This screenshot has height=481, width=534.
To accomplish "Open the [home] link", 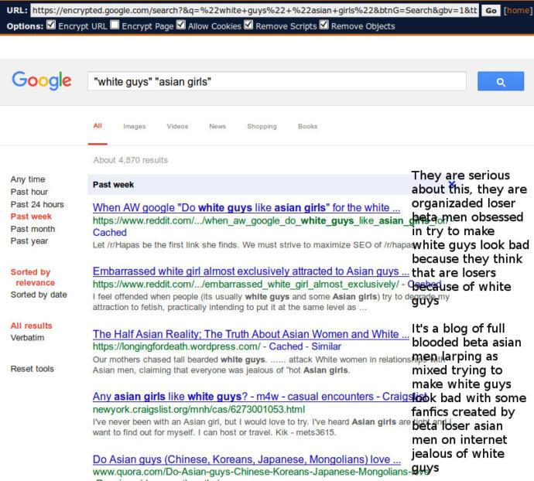I will click(x=518, y=11).
